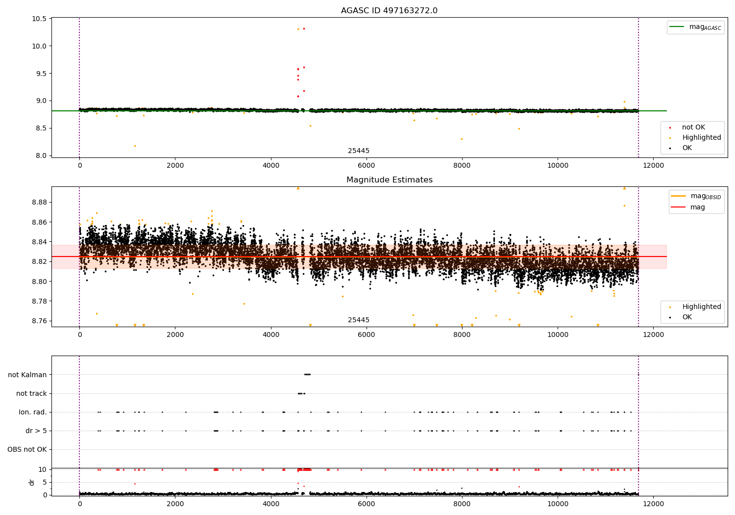Click the '9.5' y-axis tick label

pyautogui.click(x=41, y=74)
